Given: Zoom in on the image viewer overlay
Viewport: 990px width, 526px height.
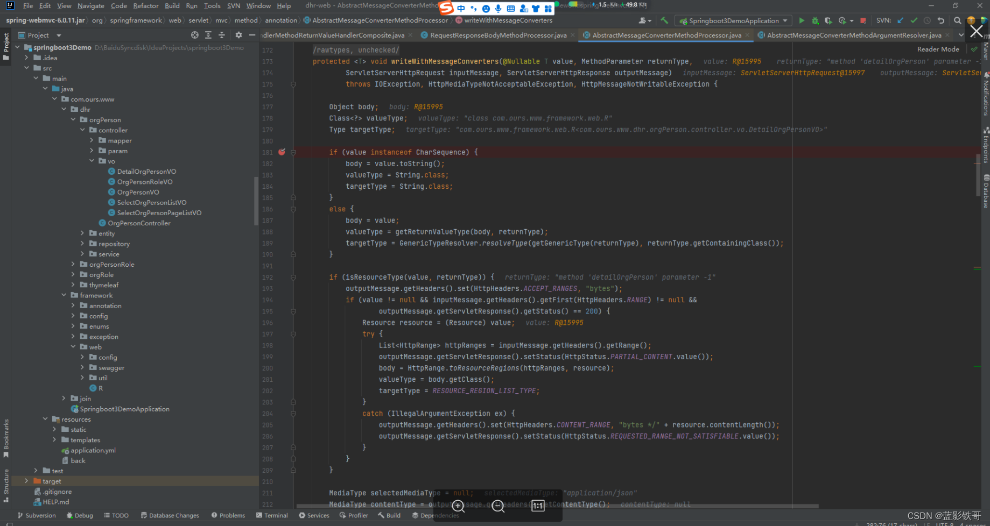Looking at the screenshot, I should point(458,506).
